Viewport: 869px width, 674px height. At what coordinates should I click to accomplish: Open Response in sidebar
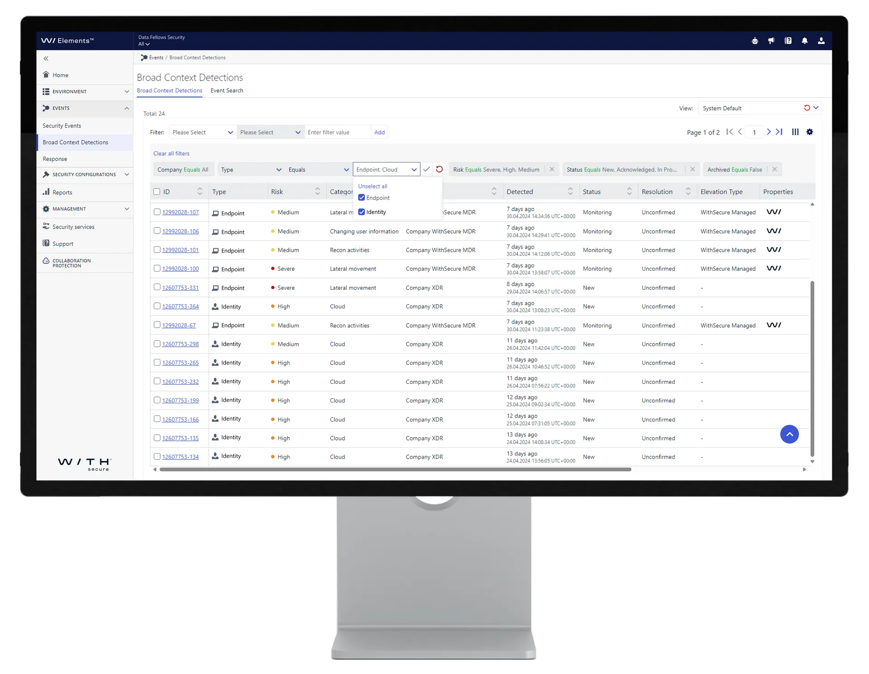pos(55,159)
